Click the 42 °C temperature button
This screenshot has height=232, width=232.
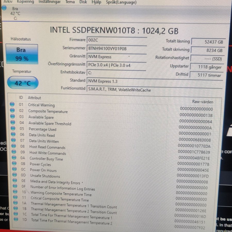[23, 83]
